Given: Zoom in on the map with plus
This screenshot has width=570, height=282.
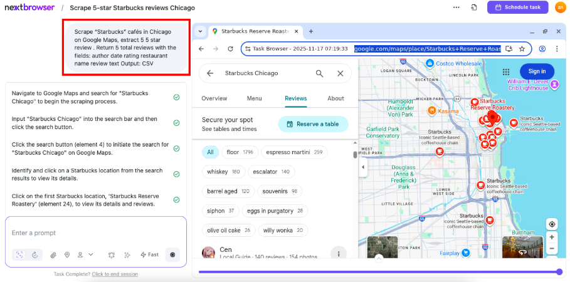Looking at the screenshot, I should point(552,238).
